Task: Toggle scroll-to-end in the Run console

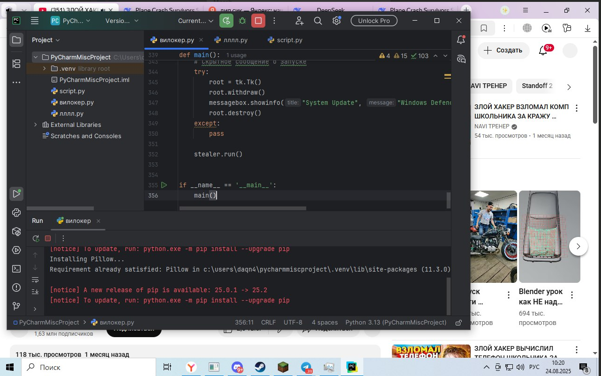Action: 35,291
